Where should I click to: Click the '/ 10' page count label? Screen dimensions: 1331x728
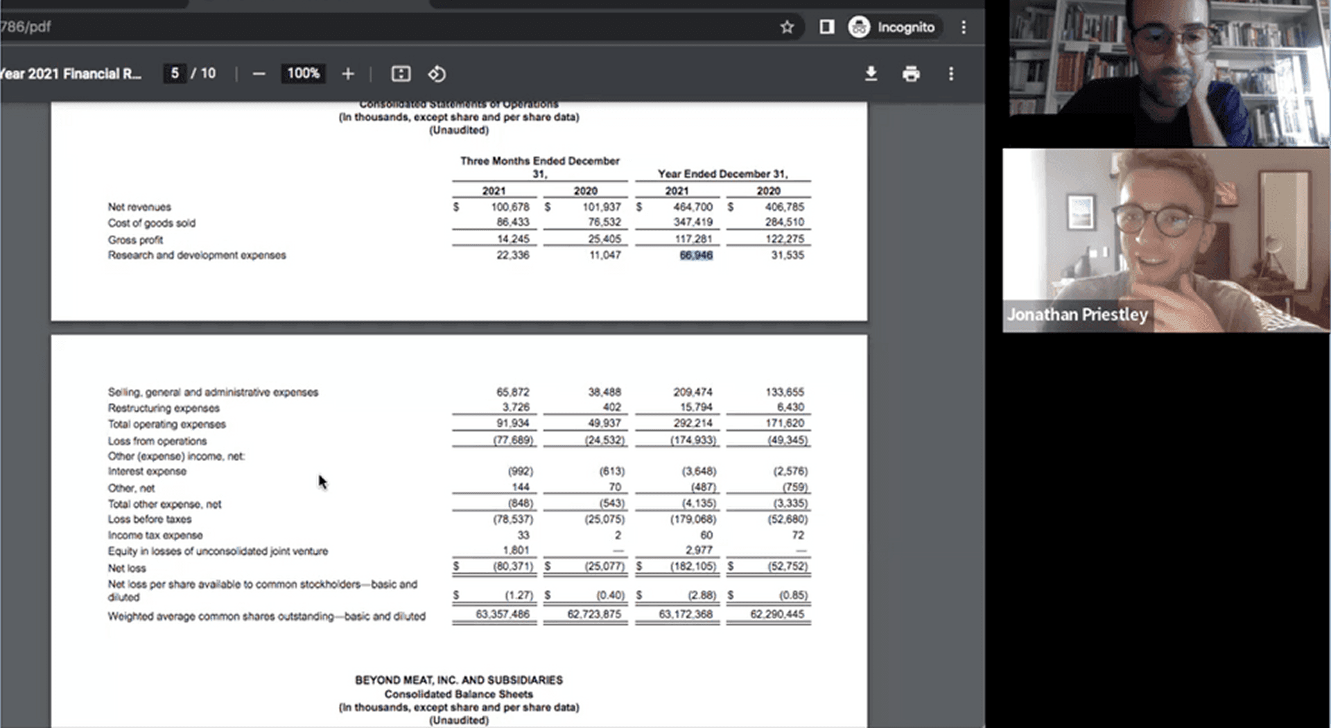[203, 73]
